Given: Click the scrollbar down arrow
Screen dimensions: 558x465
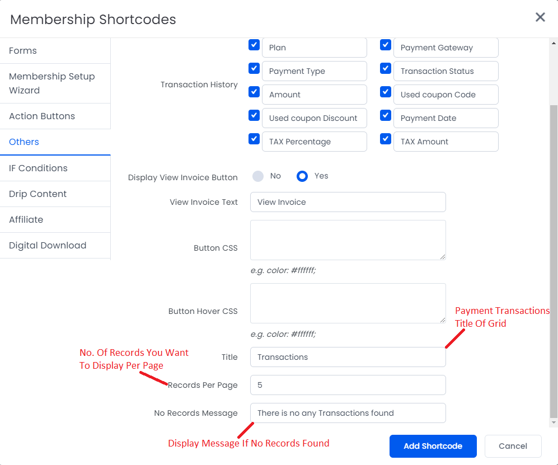Looking at the screenshot, I should (x=554, y=422).
